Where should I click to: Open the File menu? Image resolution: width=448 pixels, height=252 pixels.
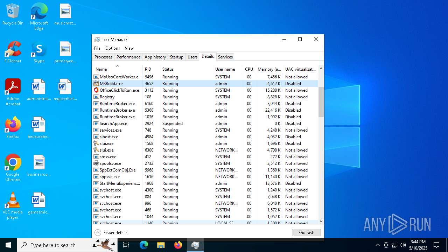tap(97, 48)
